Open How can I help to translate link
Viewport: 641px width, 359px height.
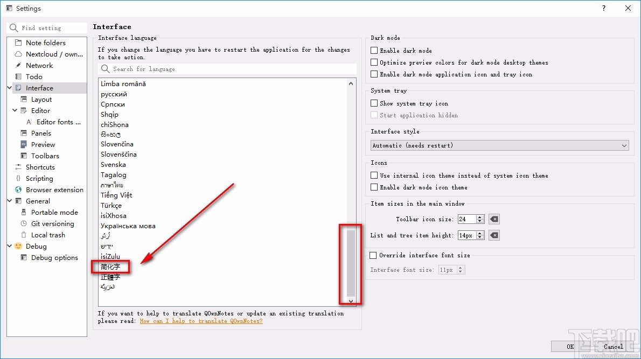point(201,321)
